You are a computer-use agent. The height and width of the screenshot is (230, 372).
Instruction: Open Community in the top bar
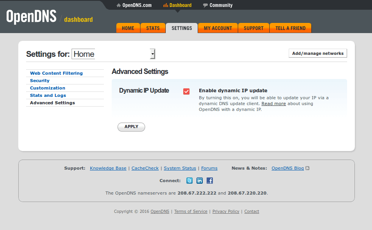tap(218, 5)
